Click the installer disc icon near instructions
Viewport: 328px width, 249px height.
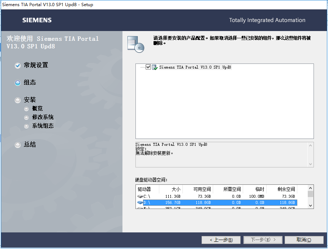[x=136, y=44]
